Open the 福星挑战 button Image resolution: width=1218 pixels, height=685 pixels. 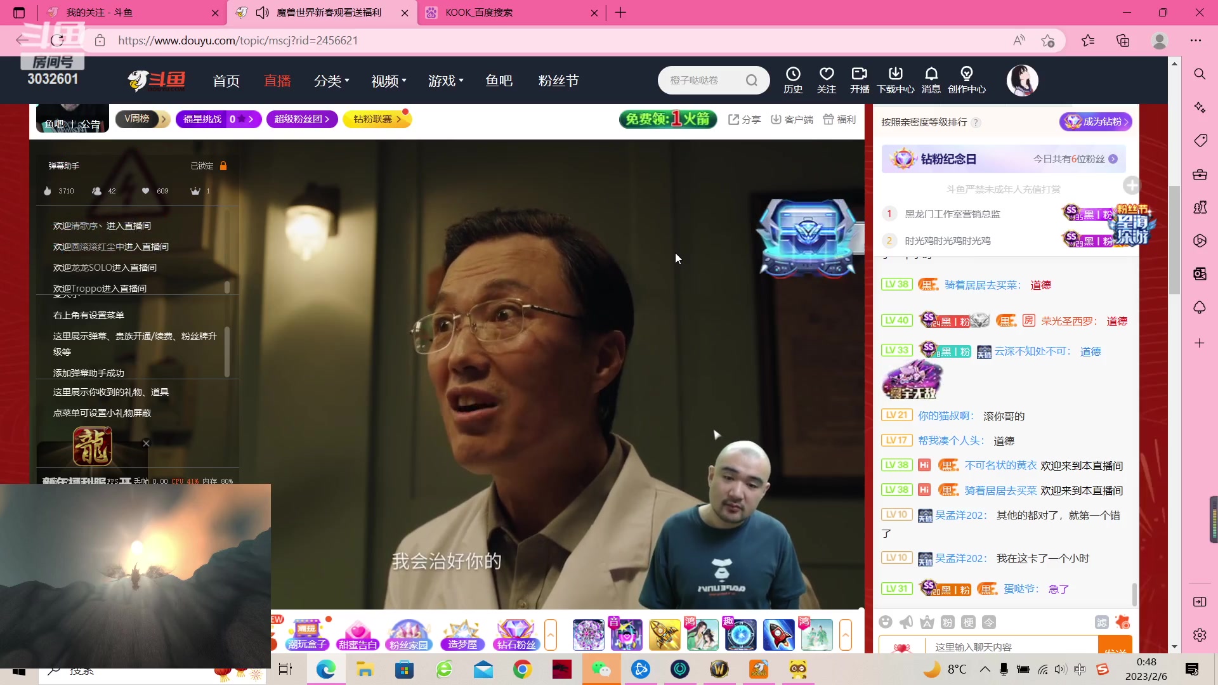click(218, 119)
